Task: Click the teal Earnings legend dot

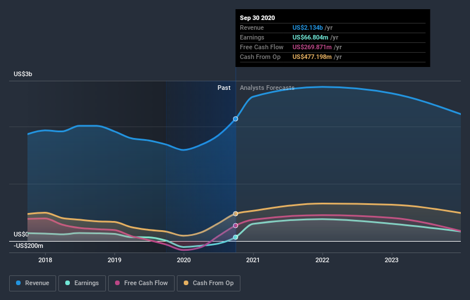Action: (x=68, y=283)
